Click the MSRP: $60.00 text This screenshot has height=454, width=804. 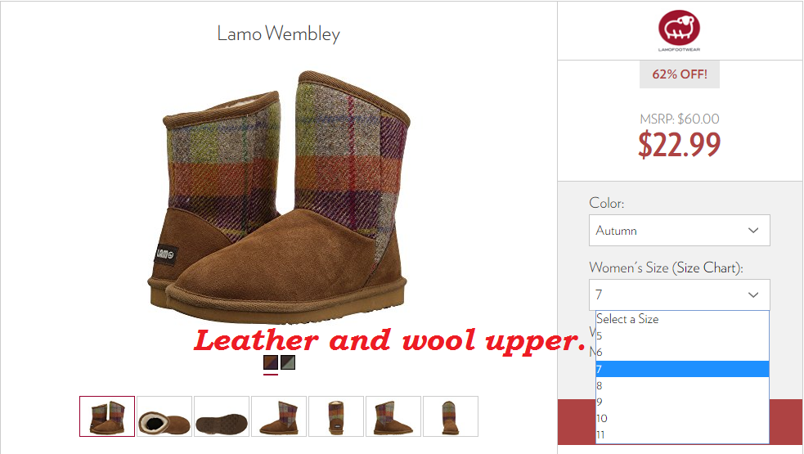coord(680,119)
